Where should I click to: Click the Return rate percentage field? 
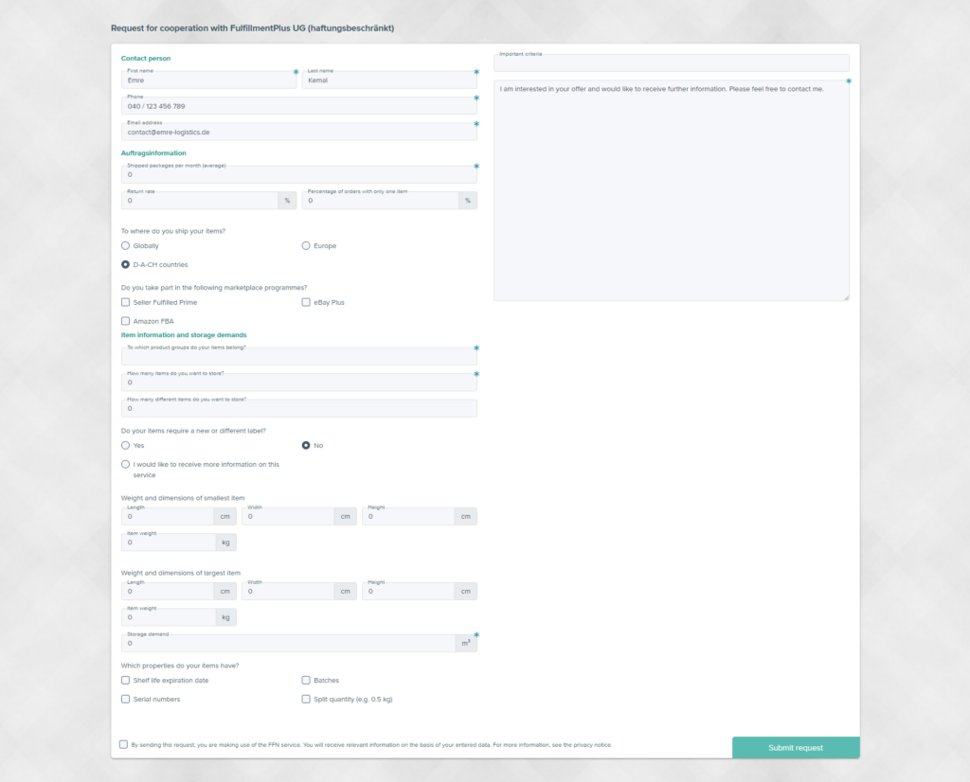point(199,200)
